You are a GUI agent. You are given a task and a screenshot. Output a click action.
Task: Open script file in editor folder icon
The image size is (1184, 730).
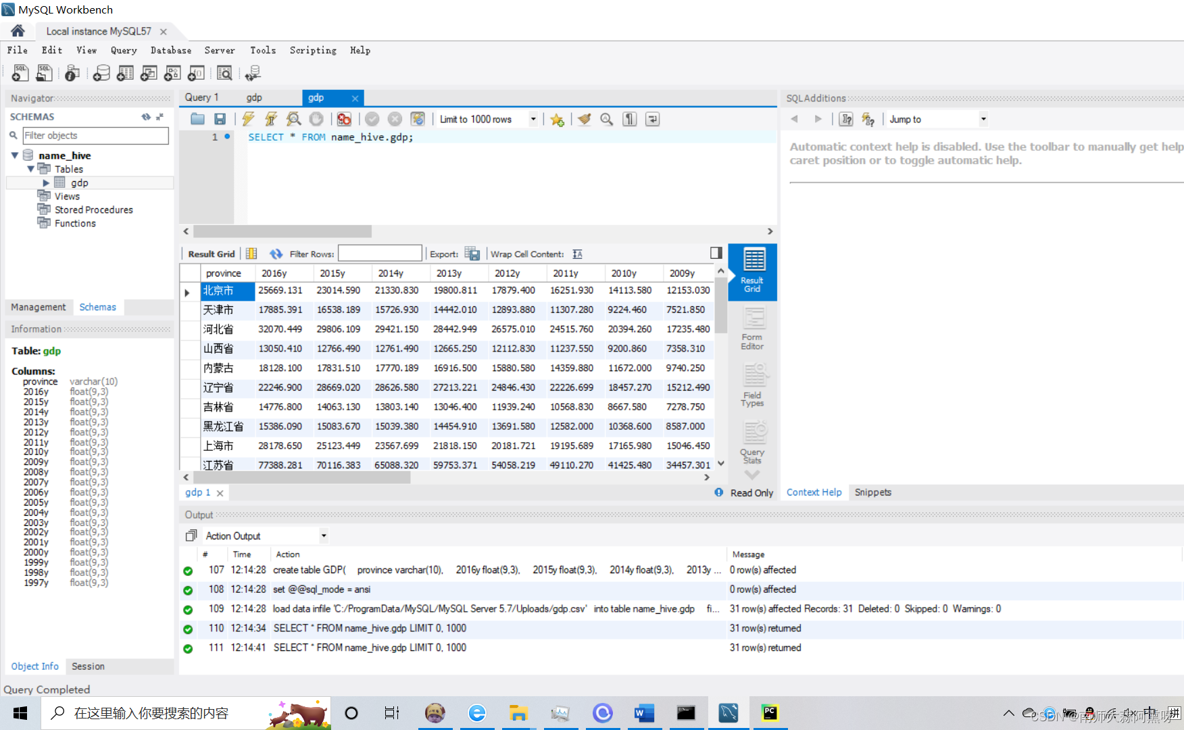click(197, 119)
